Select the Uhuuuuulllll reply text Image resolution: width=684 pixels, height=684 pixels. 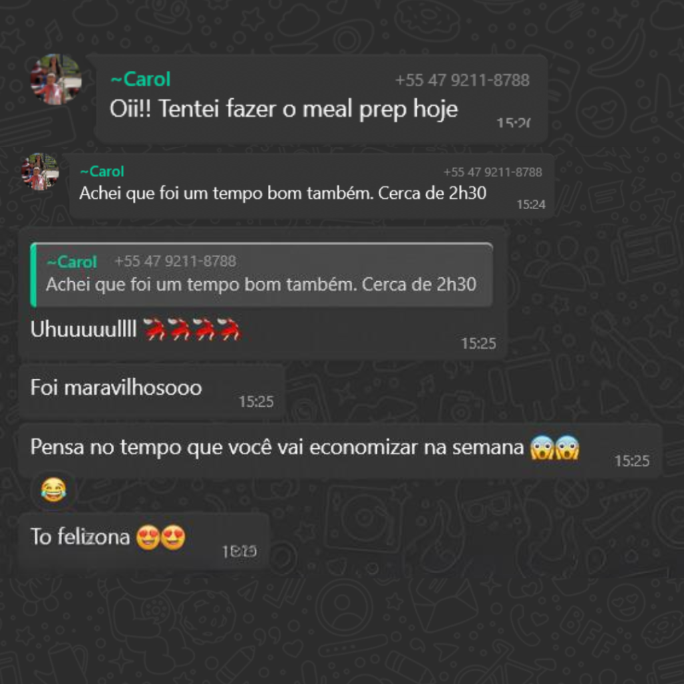point(83,329)
